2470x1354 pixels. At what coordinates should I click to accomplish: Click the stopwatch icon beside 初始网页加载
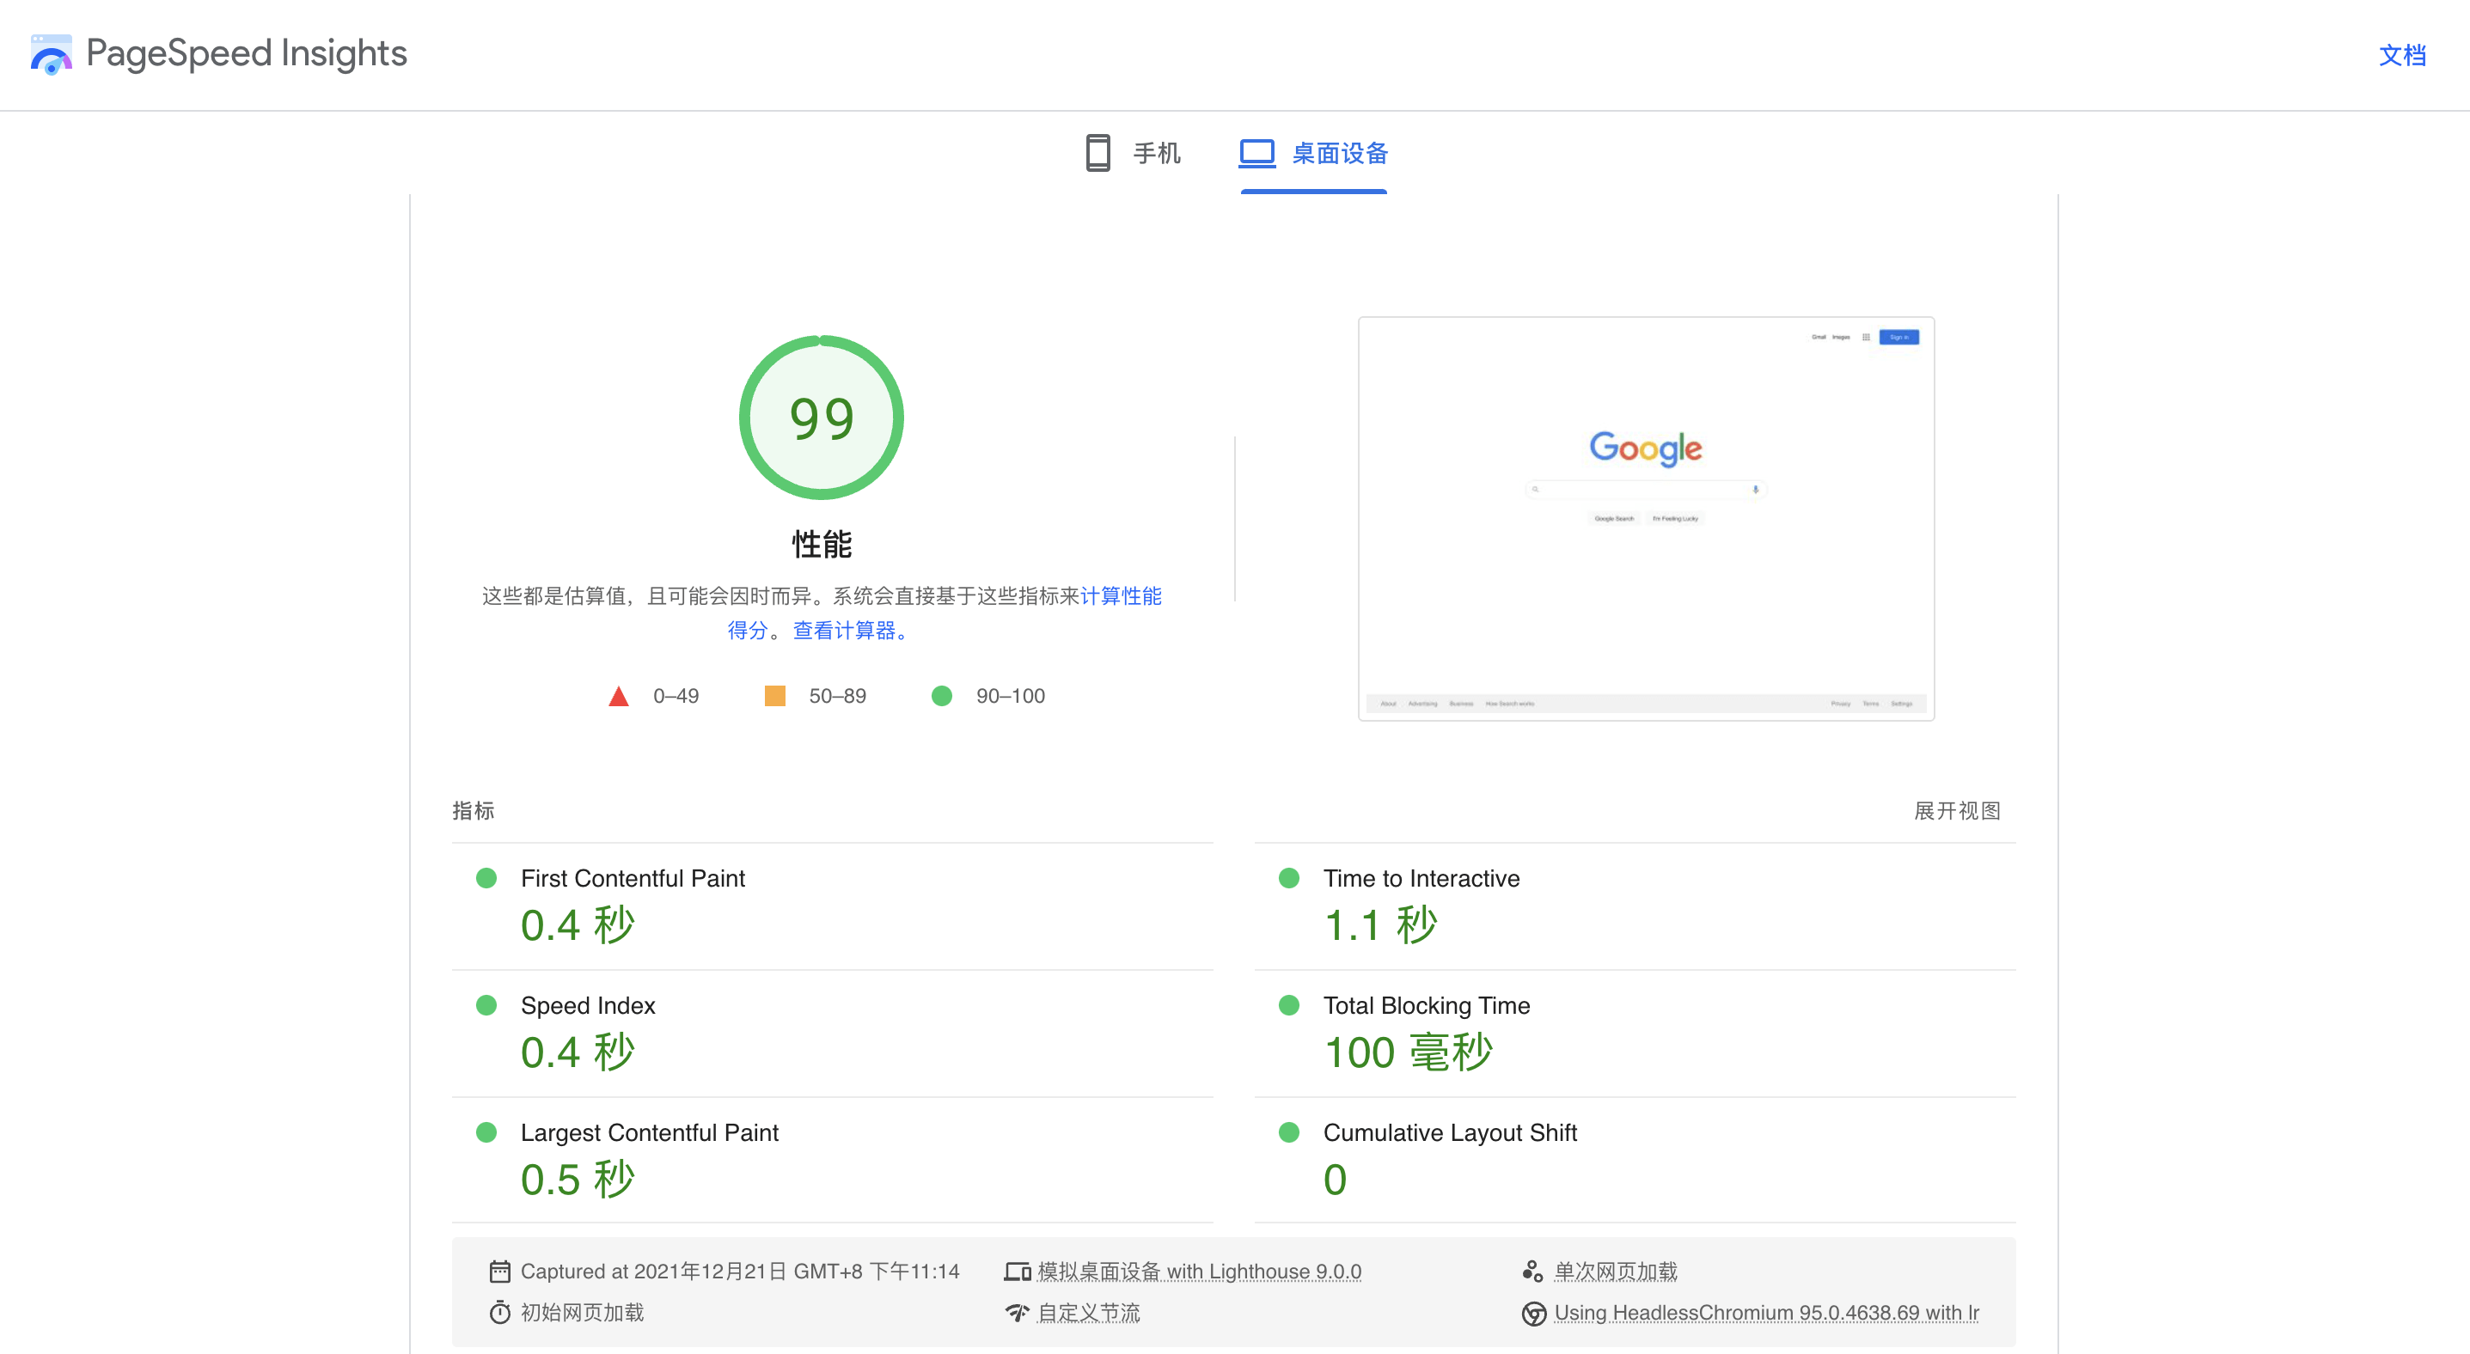click(499, 1313)
